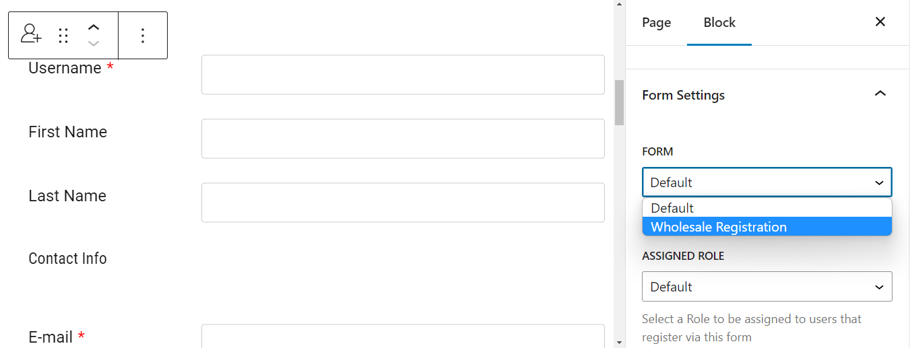The width and height of the screenshot is (910, 348).
Task: Click the Last Name input field
Action: [403, 203]
